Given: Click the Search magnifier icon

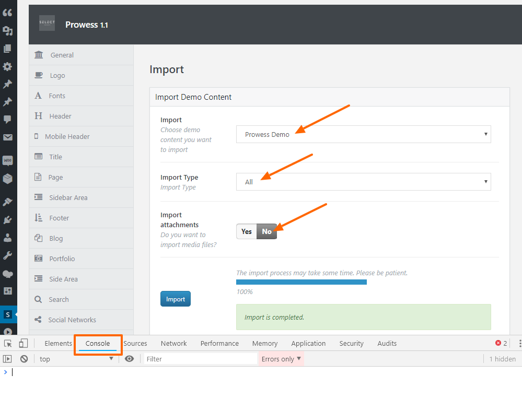Looking at the screenshot, I should click(38, 299).
